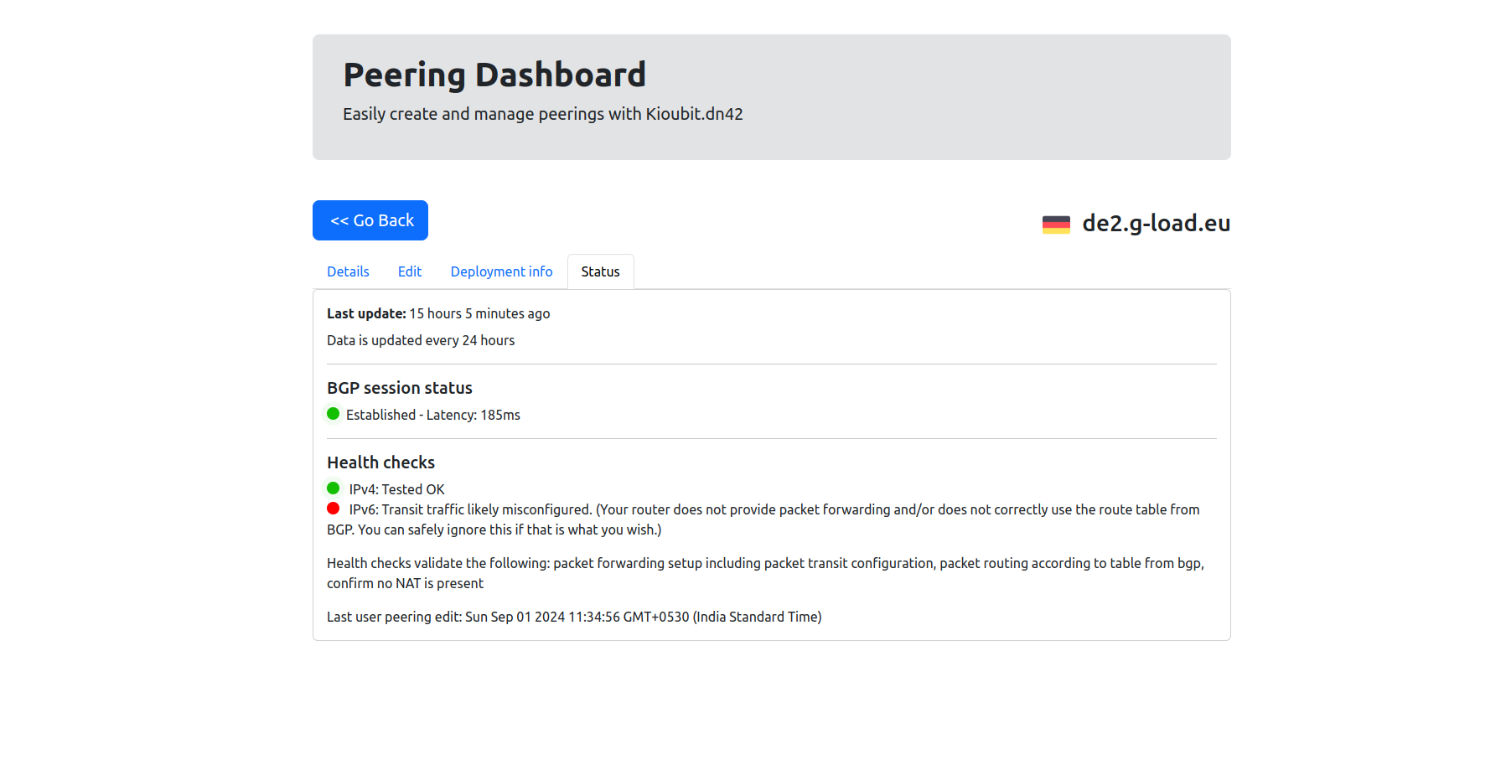Click the Last user peering edit date
1506x775 pixels.
(x=574, y=617)
